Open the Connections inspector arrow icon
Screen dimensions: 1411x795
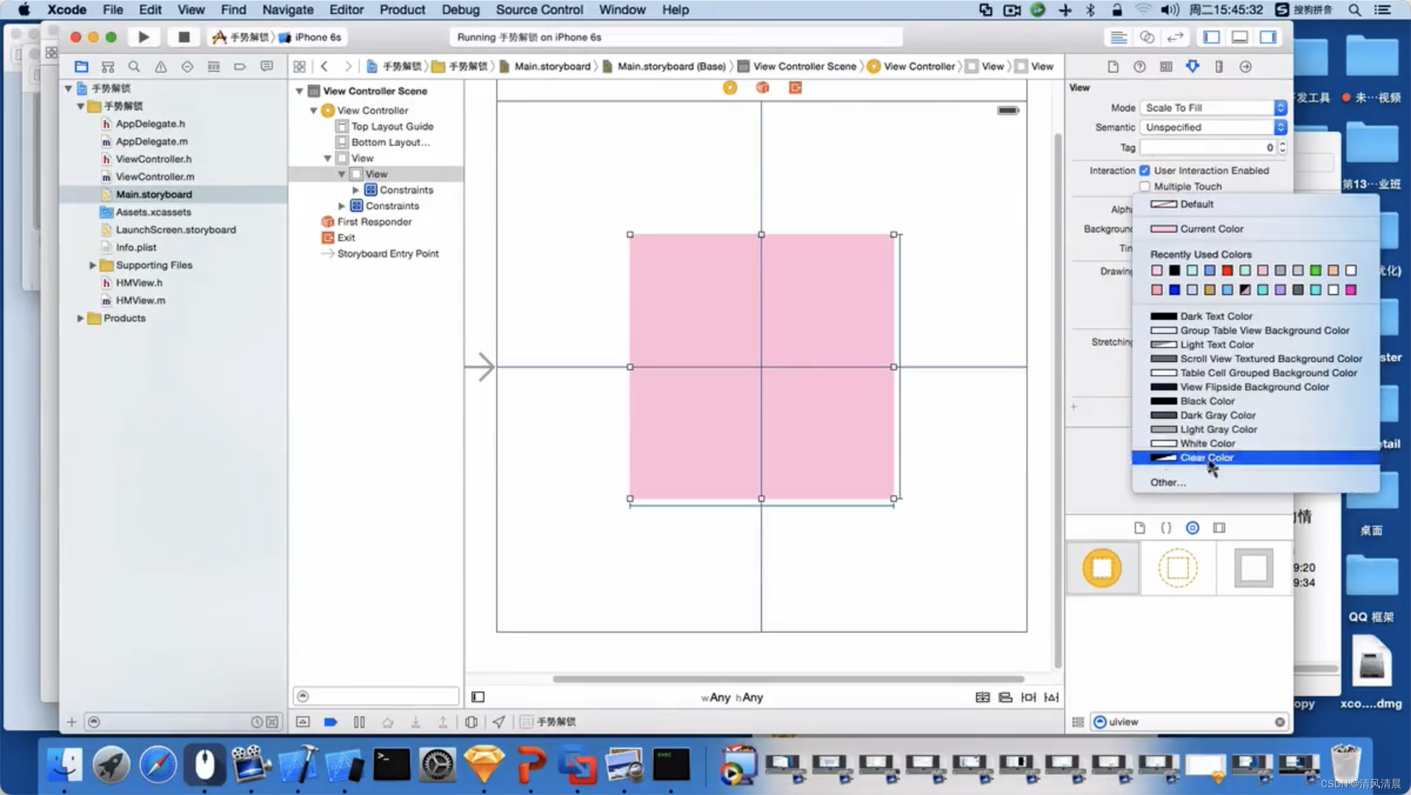click(1245, 66)
